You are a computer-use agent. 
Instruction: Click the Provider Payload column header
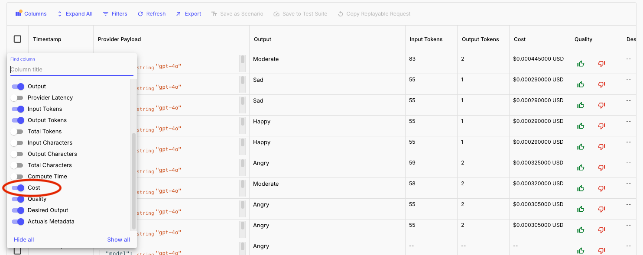[x=120, y=39]
